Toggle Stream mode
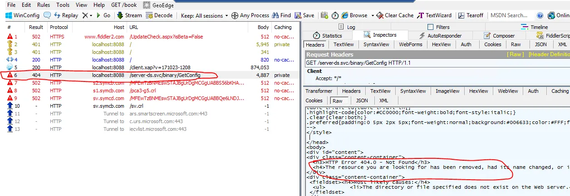The width and height of the screenshot is (570, 196). [129, 15]
